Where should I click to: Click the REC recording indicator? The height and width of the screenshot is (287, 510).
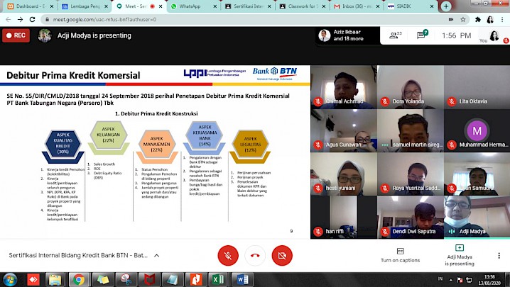pos(16,35)
